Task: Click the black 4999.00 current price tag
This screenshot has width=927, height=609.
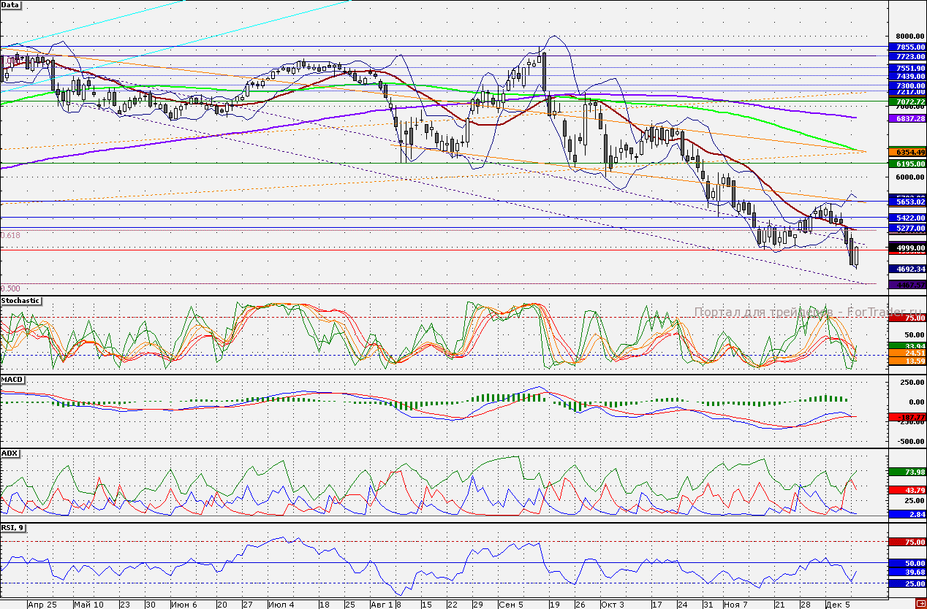Action: click(906, 248)
